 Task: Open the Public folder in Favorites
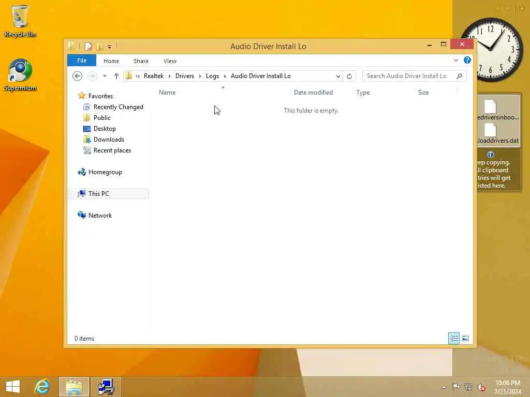coord(102,118)
